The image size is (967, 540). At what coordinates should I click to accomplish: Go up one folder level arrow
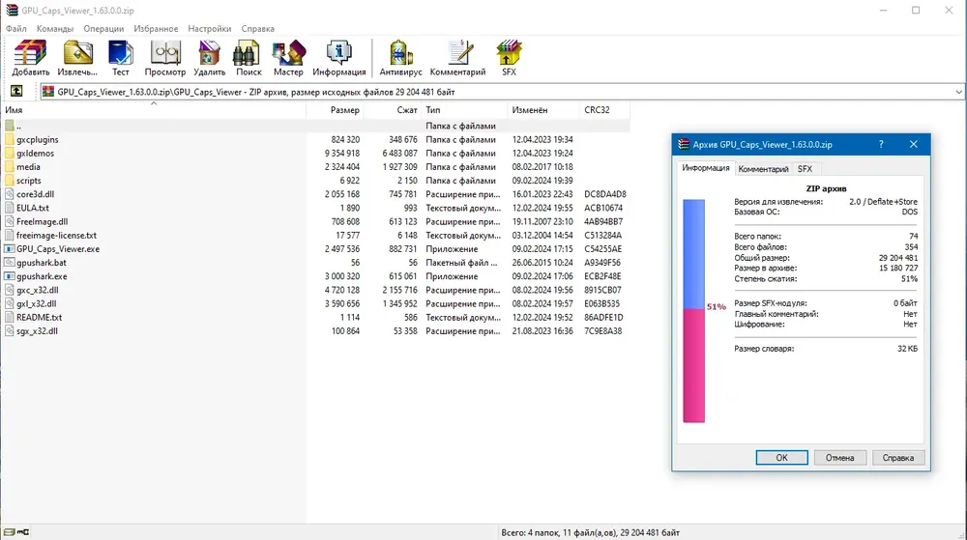tap(16, 91)
